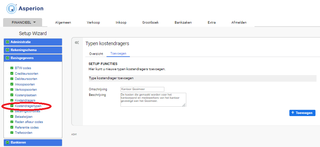Click the check icon beside BTW codes
The width and height of the screenshot is (320, 147).
click(x=12, y=68)
